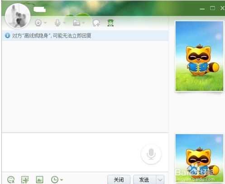Click the create group chat bubble icon
This screenshot has width=225, height=184.
(96, 23)
